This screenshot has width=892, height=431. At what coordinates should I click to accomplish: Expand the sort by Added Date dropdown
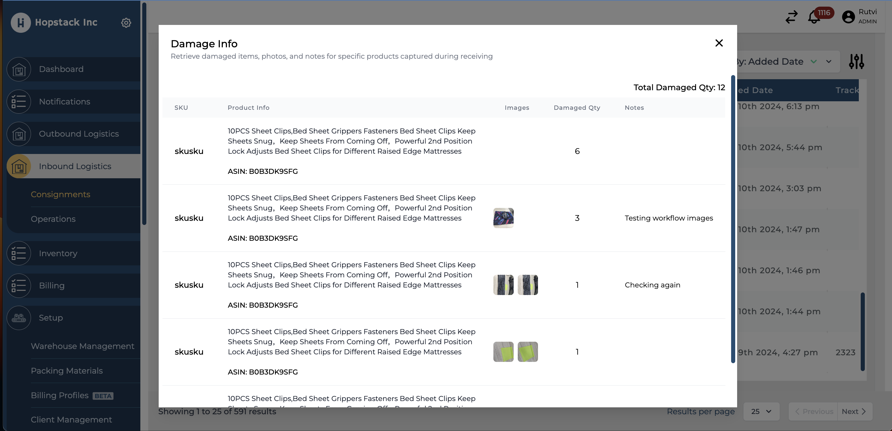[829, 62]
